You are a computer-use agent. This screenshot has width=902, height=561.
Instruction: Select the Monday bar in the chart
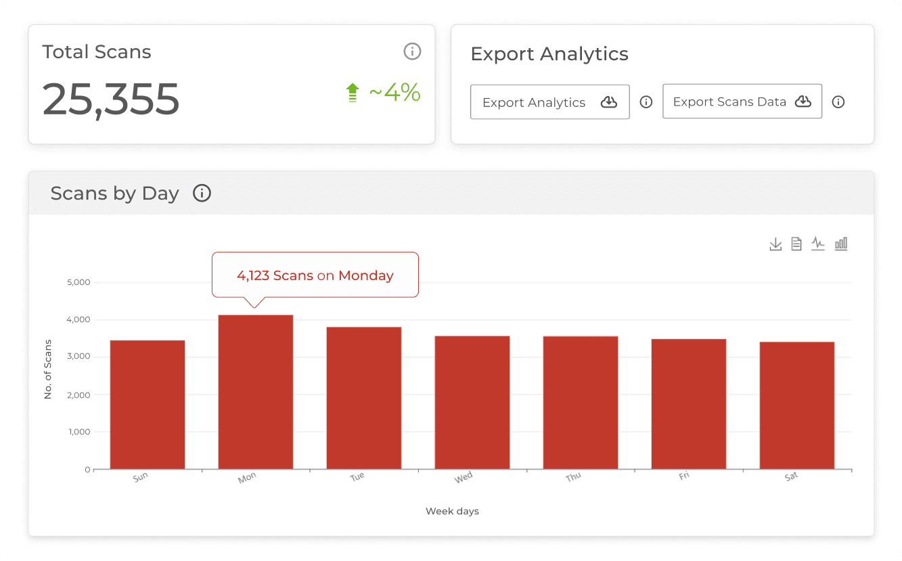256,392
